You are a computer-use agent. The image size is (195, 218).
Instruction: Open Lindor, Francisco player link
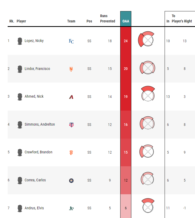(37, 69)
